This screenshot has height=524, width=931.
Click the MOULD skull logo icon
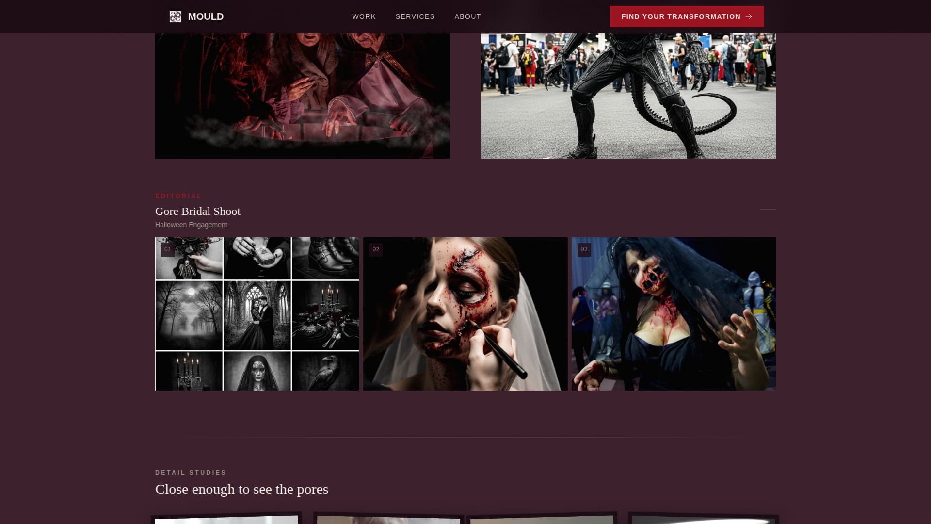pos(176,16)
